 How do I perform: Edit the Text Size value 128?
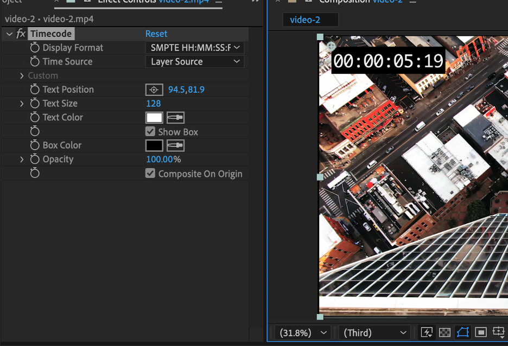[154, 104]
